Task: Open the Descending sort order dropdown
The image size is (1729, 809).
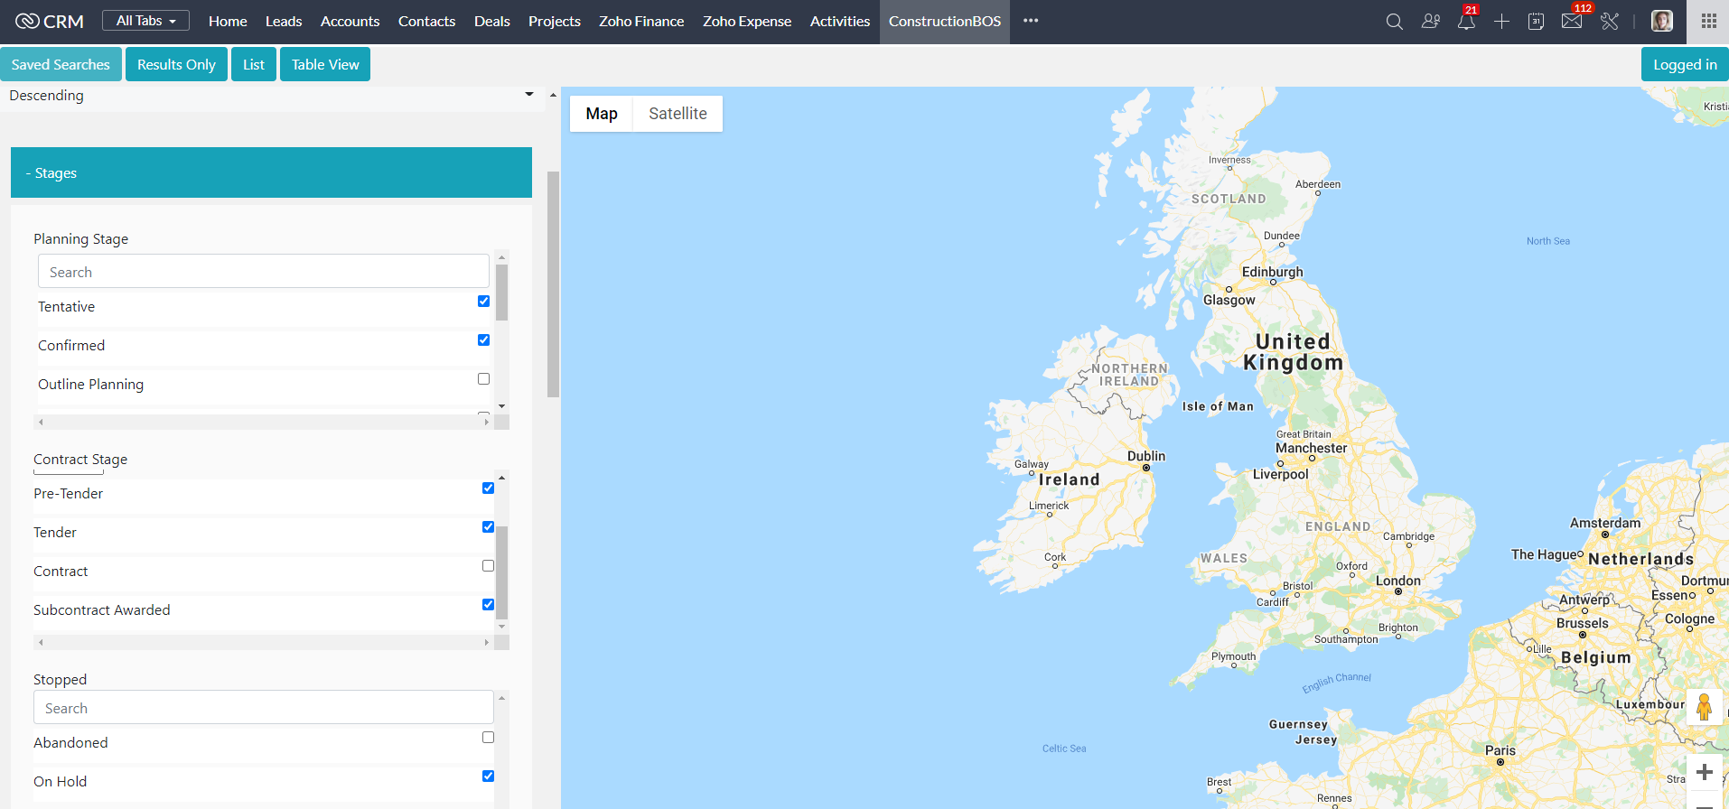Action: pos(271,96)
